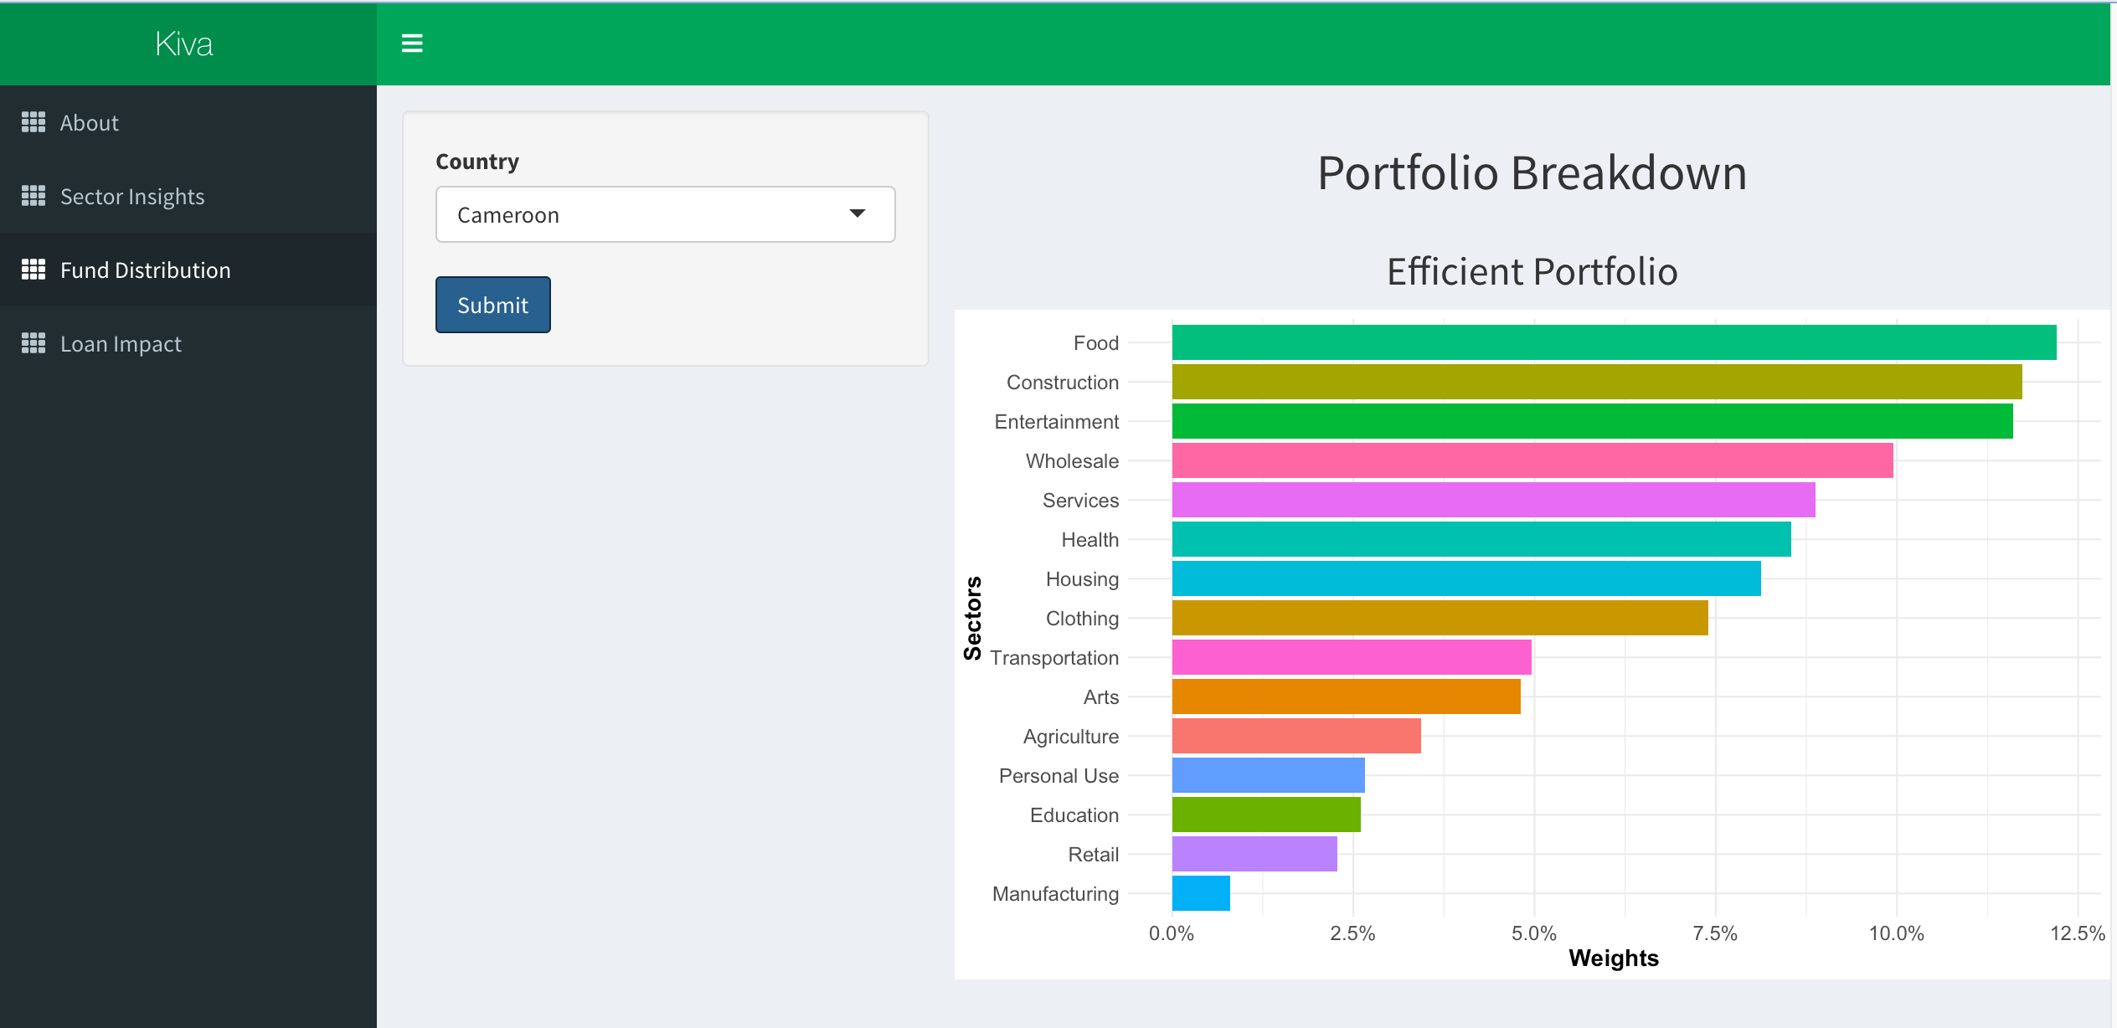Click the grid icon beside Sector Insights
Image resolution: width=2117 pixels, height=1028 pixels.
pos(33,196)
